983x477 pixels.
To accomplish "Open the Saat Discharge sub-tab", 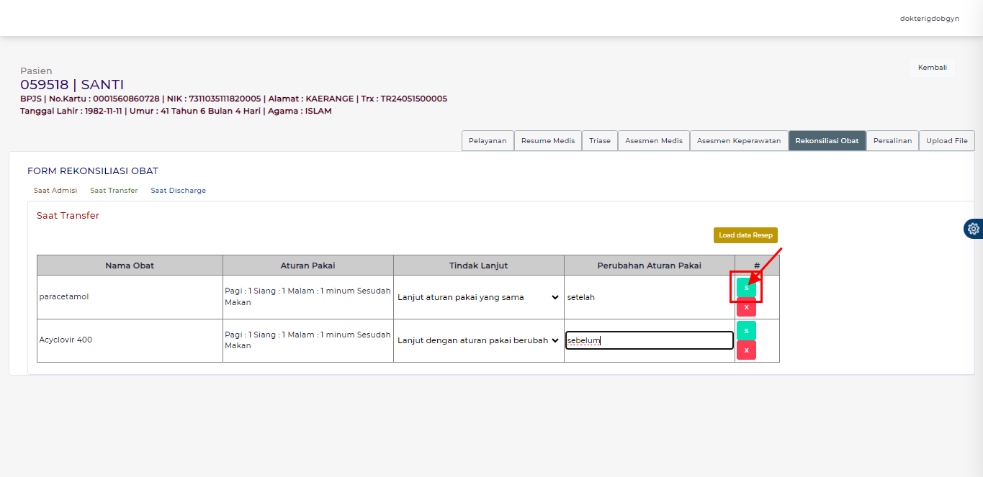I will tap(178, 191).
